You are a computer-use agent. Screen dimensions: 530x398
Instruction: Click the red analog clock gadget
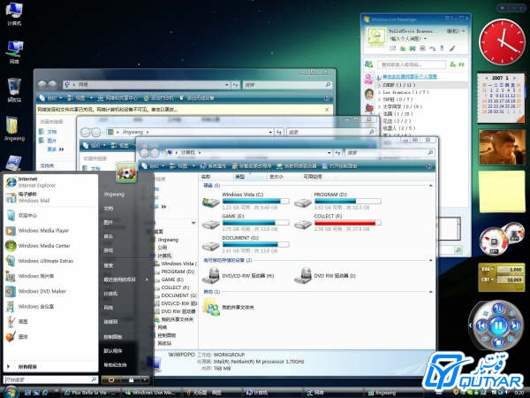pyautogui.click(x=502, y=42)
